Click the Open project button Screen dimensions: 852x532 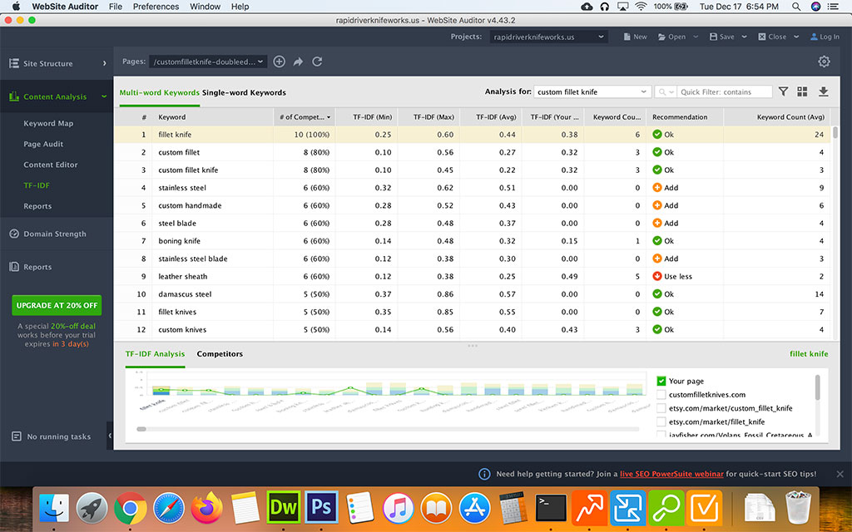tap(671, 37)
